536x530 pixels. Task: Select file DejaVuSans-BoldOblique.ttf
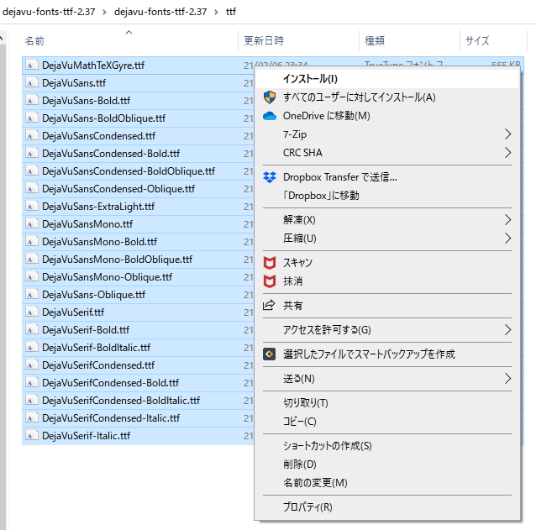pyautogui.click(x=103, y=118)
